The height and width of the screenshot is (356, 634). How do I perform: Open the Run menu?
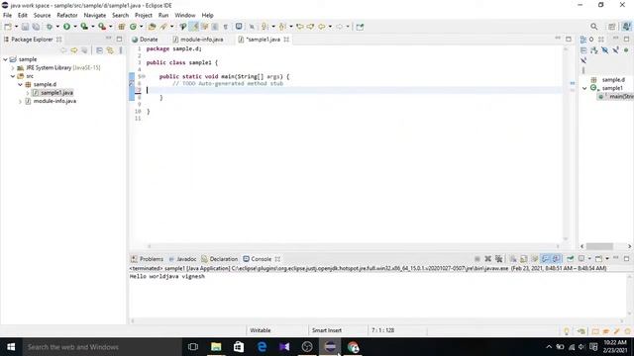[x=163, y=16]
